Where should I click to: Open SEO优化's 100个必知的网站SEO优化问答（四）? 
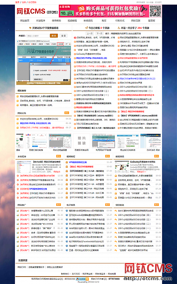coord(134,215)
